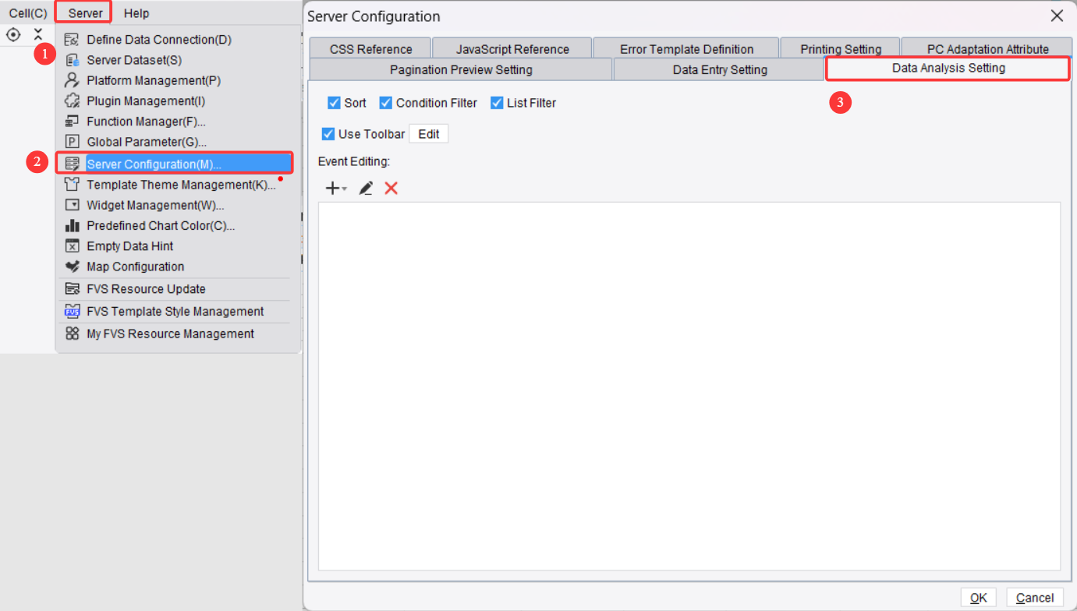Open the Printing Setting tab
Image resolution: width=1077 pixels, height=611 pixels.
point(841,49)
